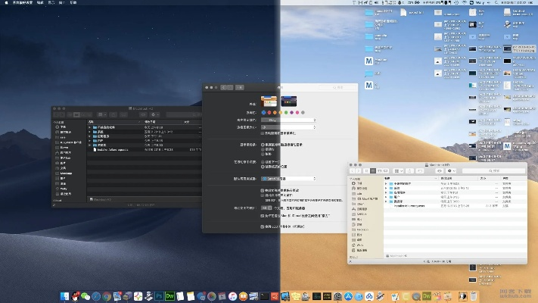Switch light Finder window to list view
Viewport: 538px width, 303px height.
[x=374, y=172]
